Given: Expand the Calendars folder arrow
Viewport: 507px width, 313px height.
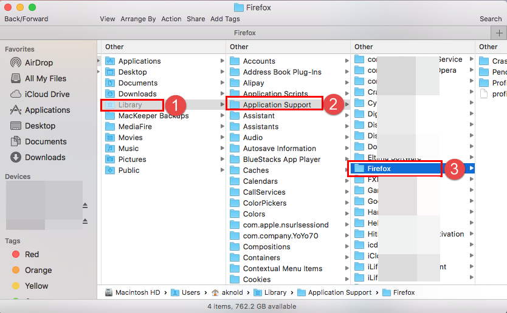Looking at the screenshot, I should pos(347,181).
